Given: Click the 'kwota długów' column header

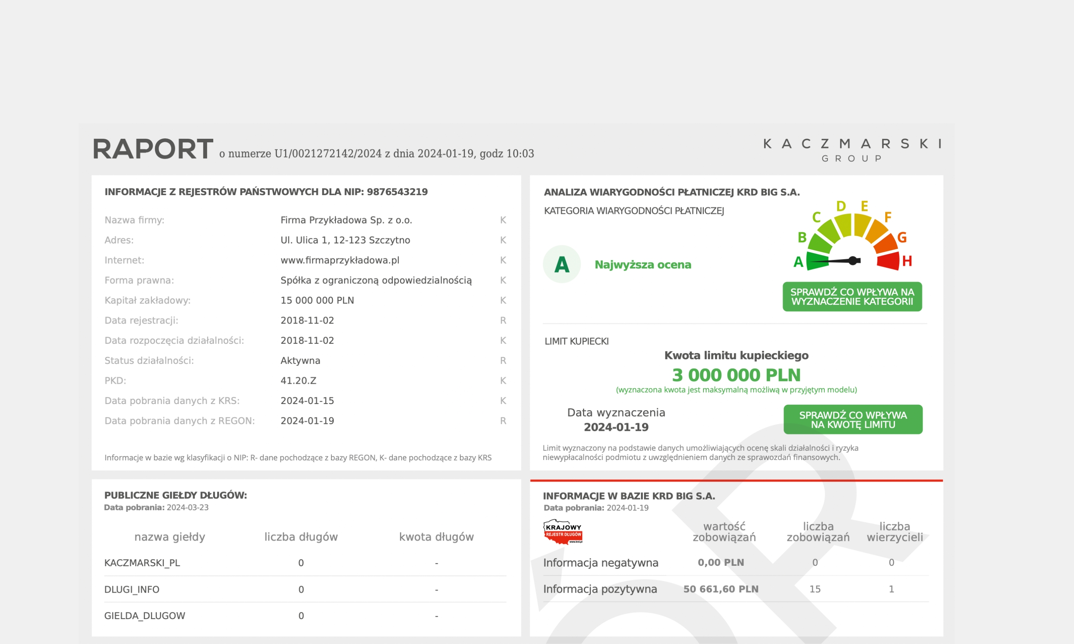Looking at the screenshot, I should point(437,537).
